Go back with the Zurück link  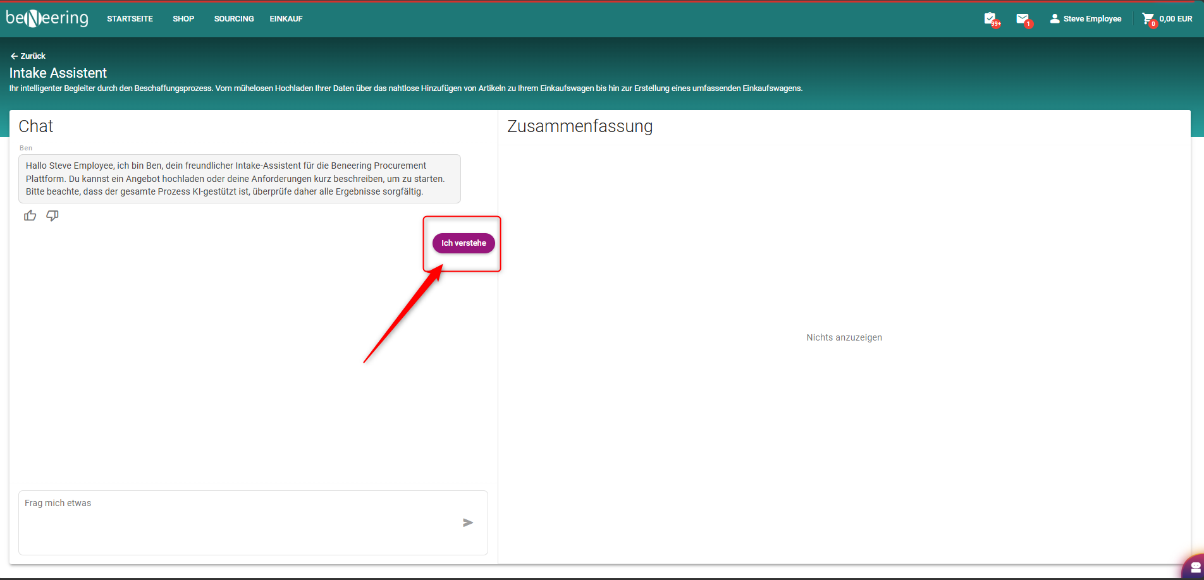[x=28, y=56]
